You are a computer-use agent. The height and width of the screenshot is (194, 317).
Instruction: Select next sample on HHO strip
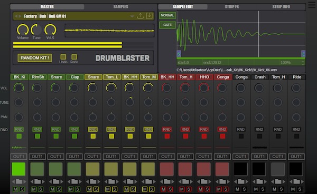click(x=209, y=181)
